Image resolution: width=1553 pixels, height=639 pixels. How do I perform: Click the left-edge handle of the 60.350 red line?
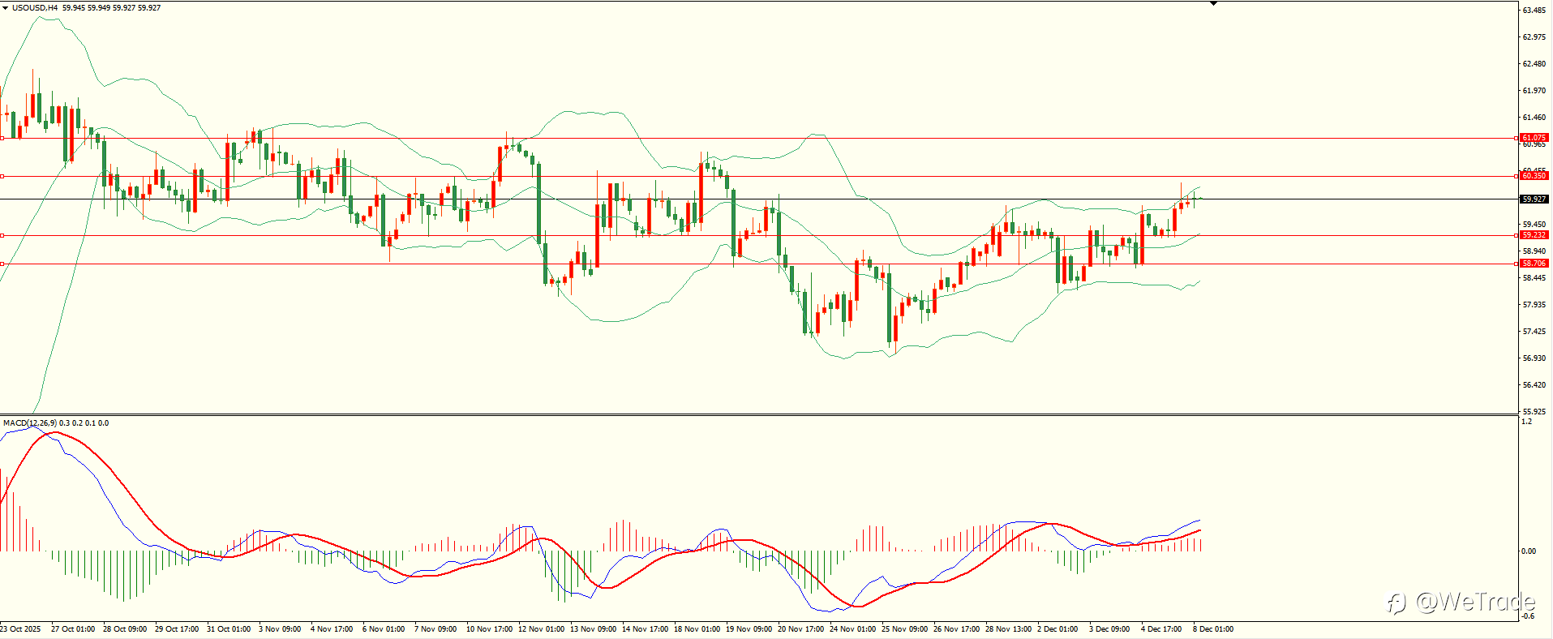tap(2, 176)
